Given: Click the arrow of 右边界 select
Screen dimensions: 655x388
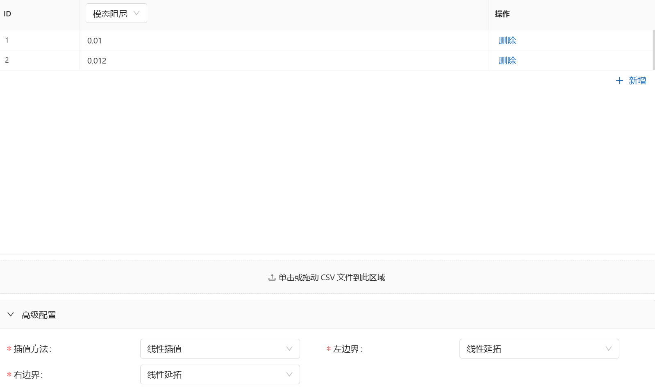Looking at the screenshot, I should click(289, 374).
